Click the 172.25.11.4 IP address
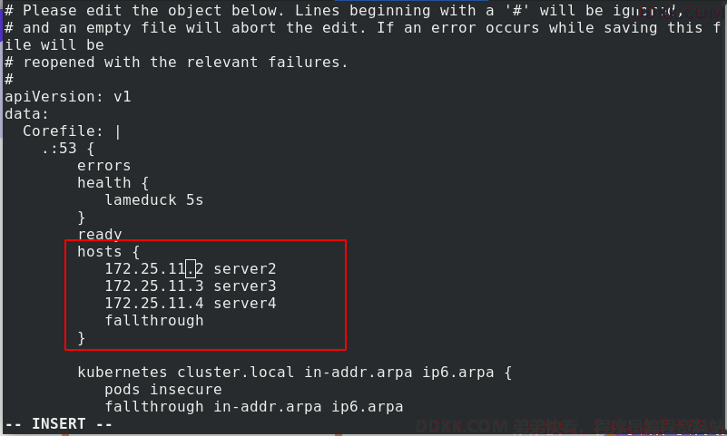Screen dimensions: 727x436 [154, 303]
